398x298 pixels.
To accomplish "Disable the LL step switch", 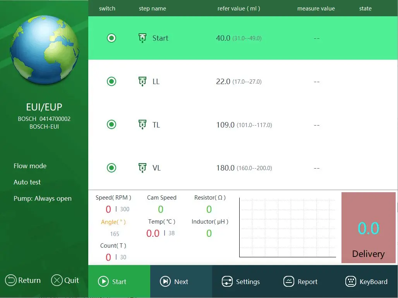I will click(x=112, y=81).
